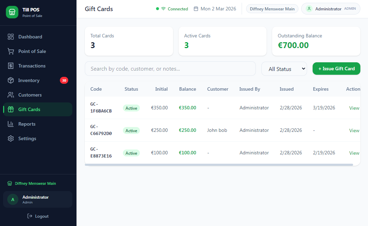
Task: Open Dashboard via its grid icon
Action: tap(11, 37)
